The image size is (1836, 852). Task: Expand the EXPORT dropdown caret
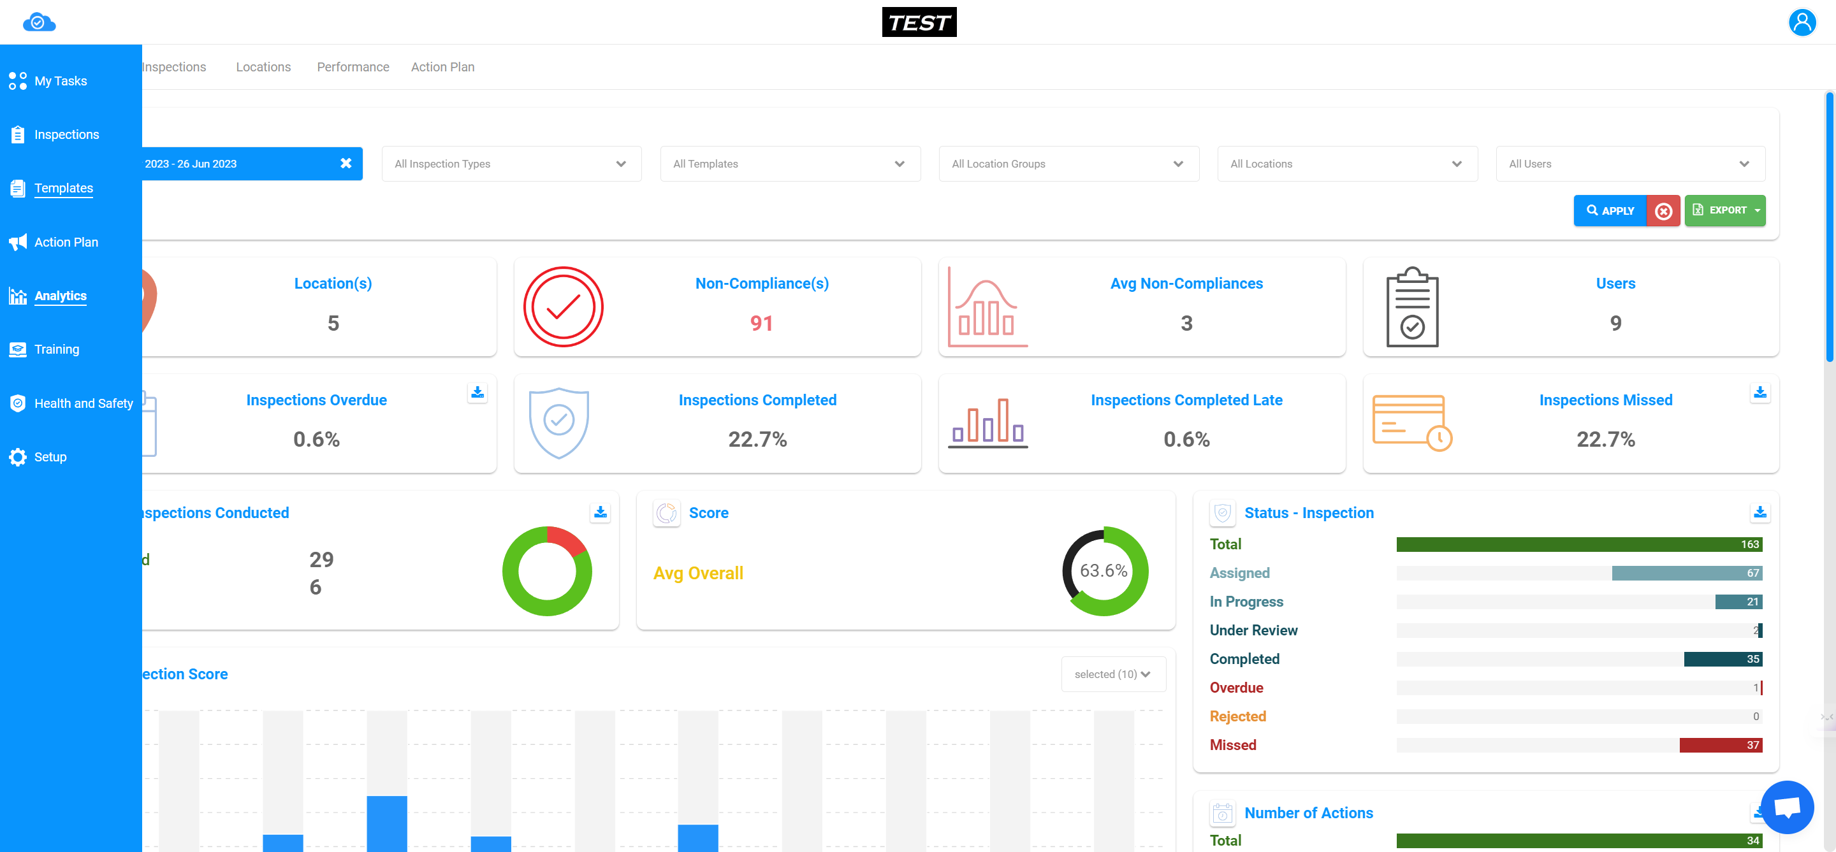tap(1758, 211)
